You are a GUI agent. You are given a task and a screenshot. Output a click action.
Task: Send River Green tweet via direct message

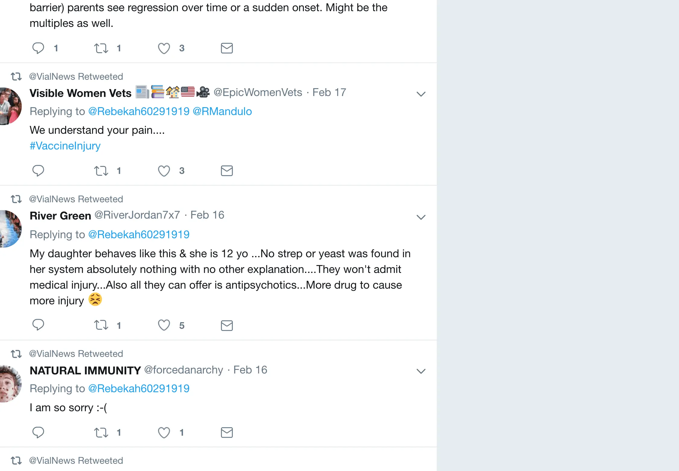pyautogui.click(x=227, y=325)
